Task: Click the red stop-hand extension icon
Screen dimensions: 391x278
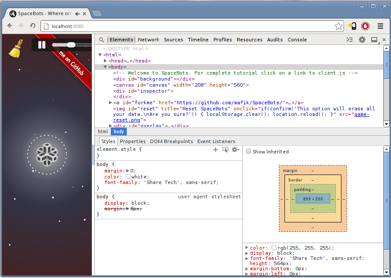Action: [x=365, y=26]
